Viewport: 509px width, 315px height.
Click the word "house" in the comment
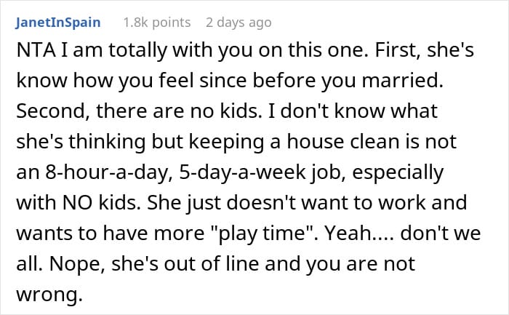[x=312, y=142]
